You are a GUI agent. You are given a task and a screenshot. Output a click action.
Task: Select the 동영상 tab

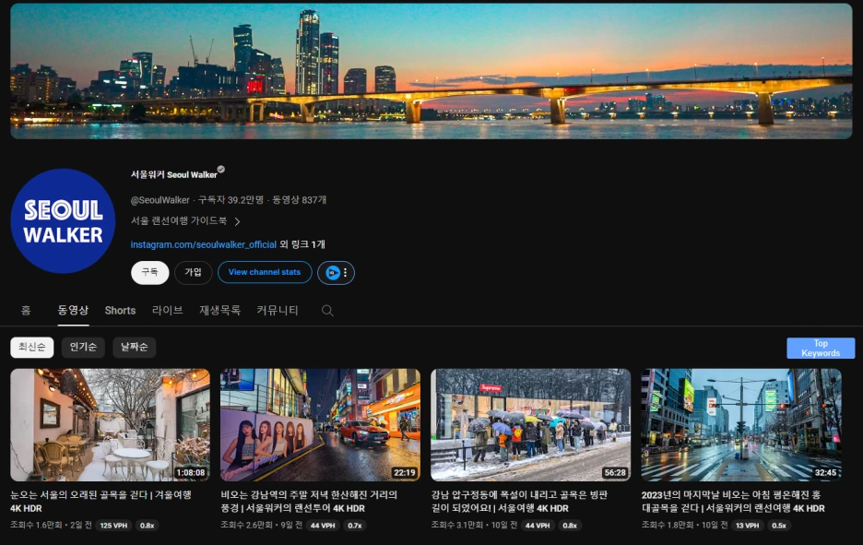(73, 311)
